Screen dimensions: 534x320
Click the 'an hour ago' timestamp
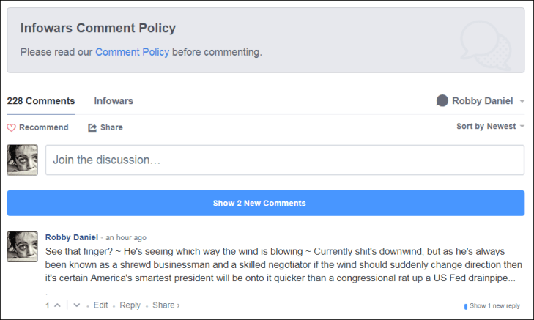126,237
